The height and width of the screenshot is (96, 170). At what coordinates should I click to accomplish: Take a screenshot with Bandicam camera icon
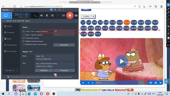(x=76, y=15)
